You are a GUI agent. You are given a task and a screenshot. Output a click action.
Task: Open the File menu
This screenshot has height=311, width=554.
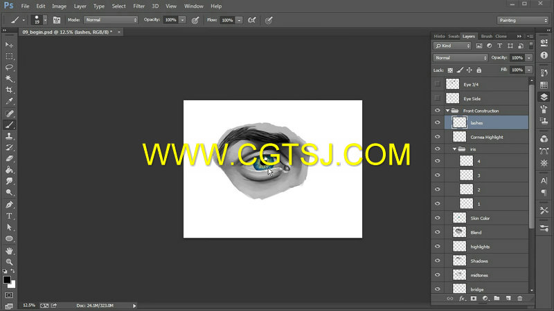[25, 6]
